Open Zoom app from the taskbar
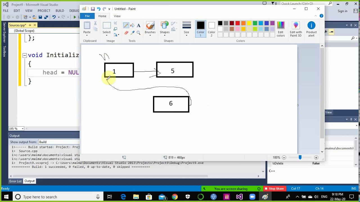The height and width of the screenshot is (202, 360). click(252, 197)
